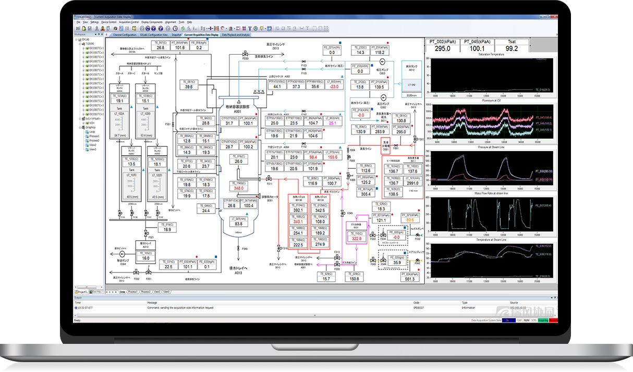Switch to Data Playback and Analysis tab

[x=236, y=34]
